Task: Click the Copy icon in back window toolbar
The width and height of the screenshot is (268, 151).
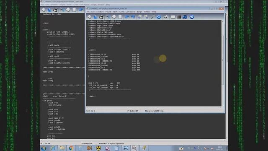Action: [68, 10]
